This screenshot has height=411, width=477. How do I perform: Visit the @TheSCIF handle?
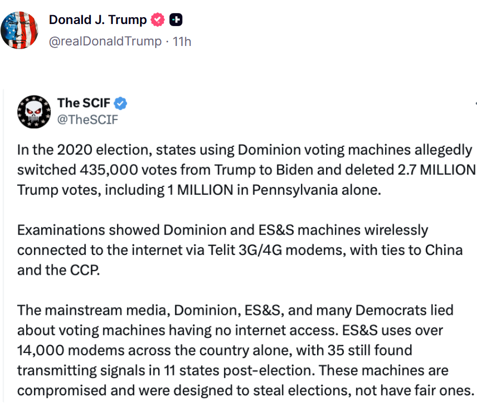88,120
